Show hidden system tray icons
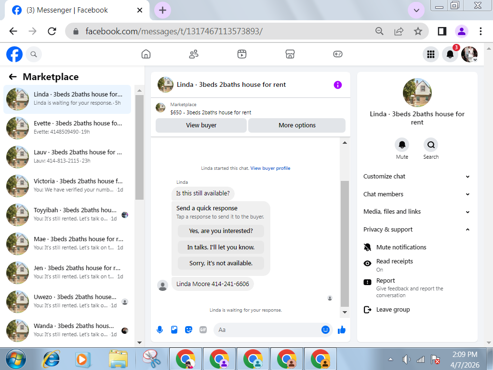Screen dimensions: 493x370 click(x=390, y=359)
